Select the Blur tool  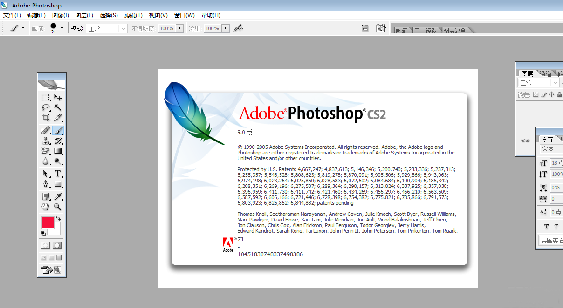click(x=46, y=161)
